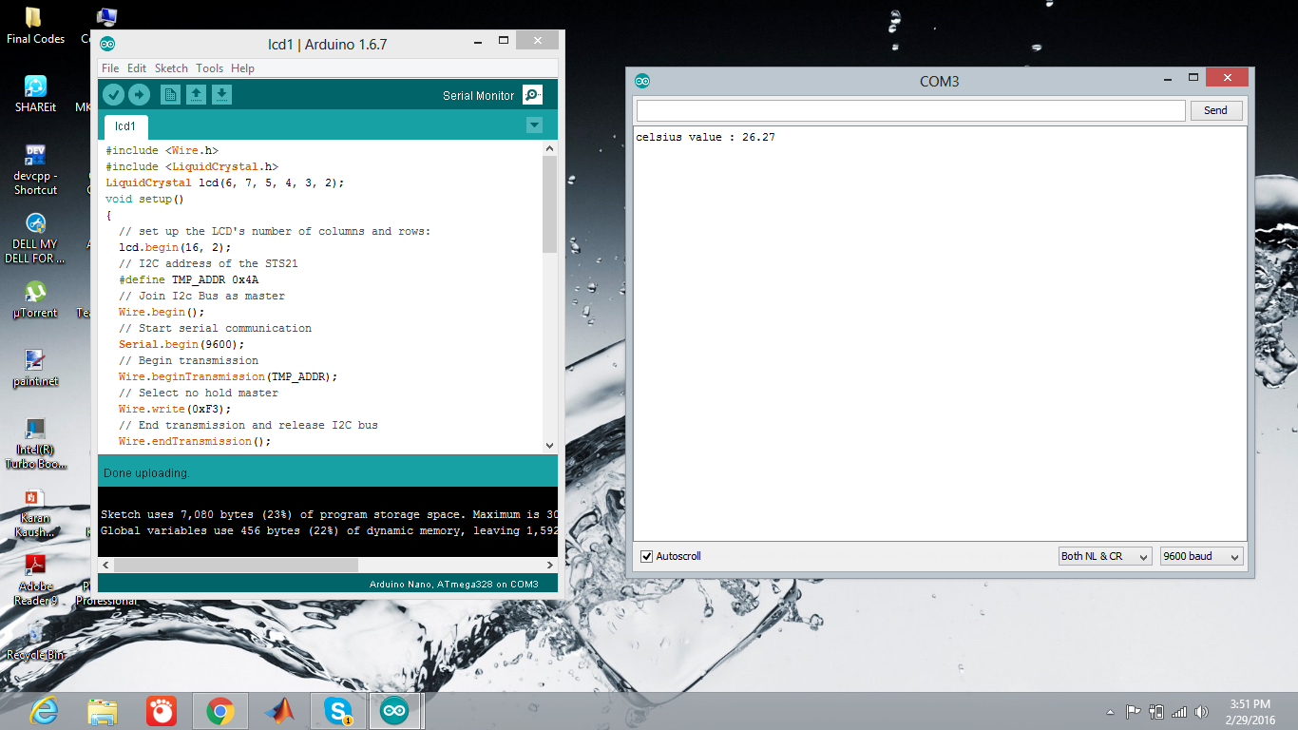Select the Adobe Reader 9 desktop icon
The width and height of the screenshot is (1298, 730).
35,580
